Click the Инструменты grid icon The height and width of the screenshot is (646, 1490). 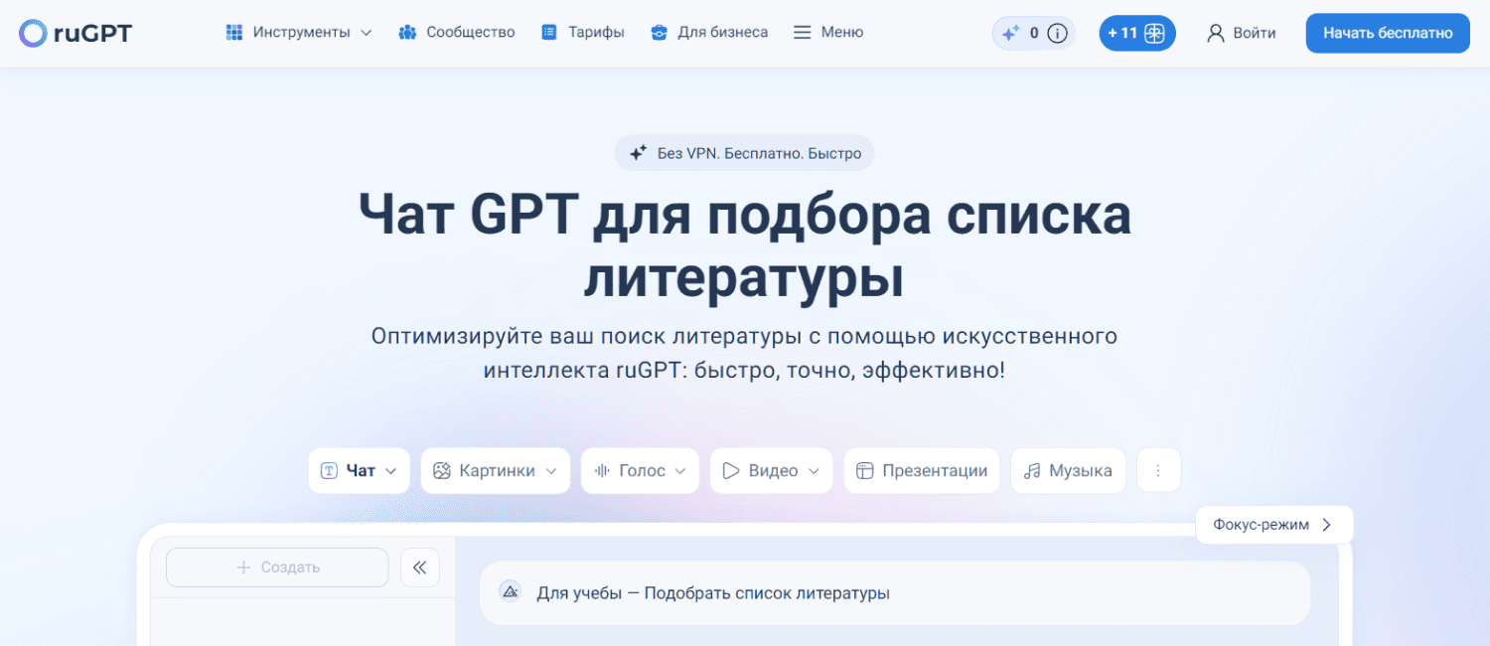point(234,33)
